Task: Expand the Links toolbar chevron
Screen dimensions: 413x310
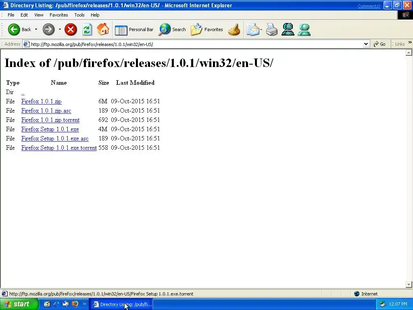Action: tap(410, 42)
